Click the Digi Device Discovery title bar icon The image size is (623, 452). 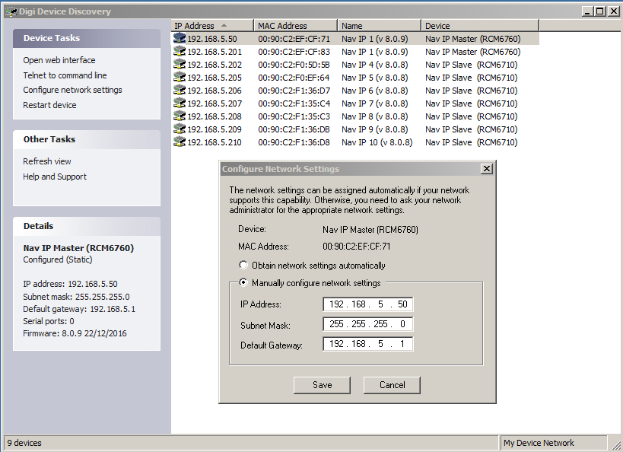point(11,11)
